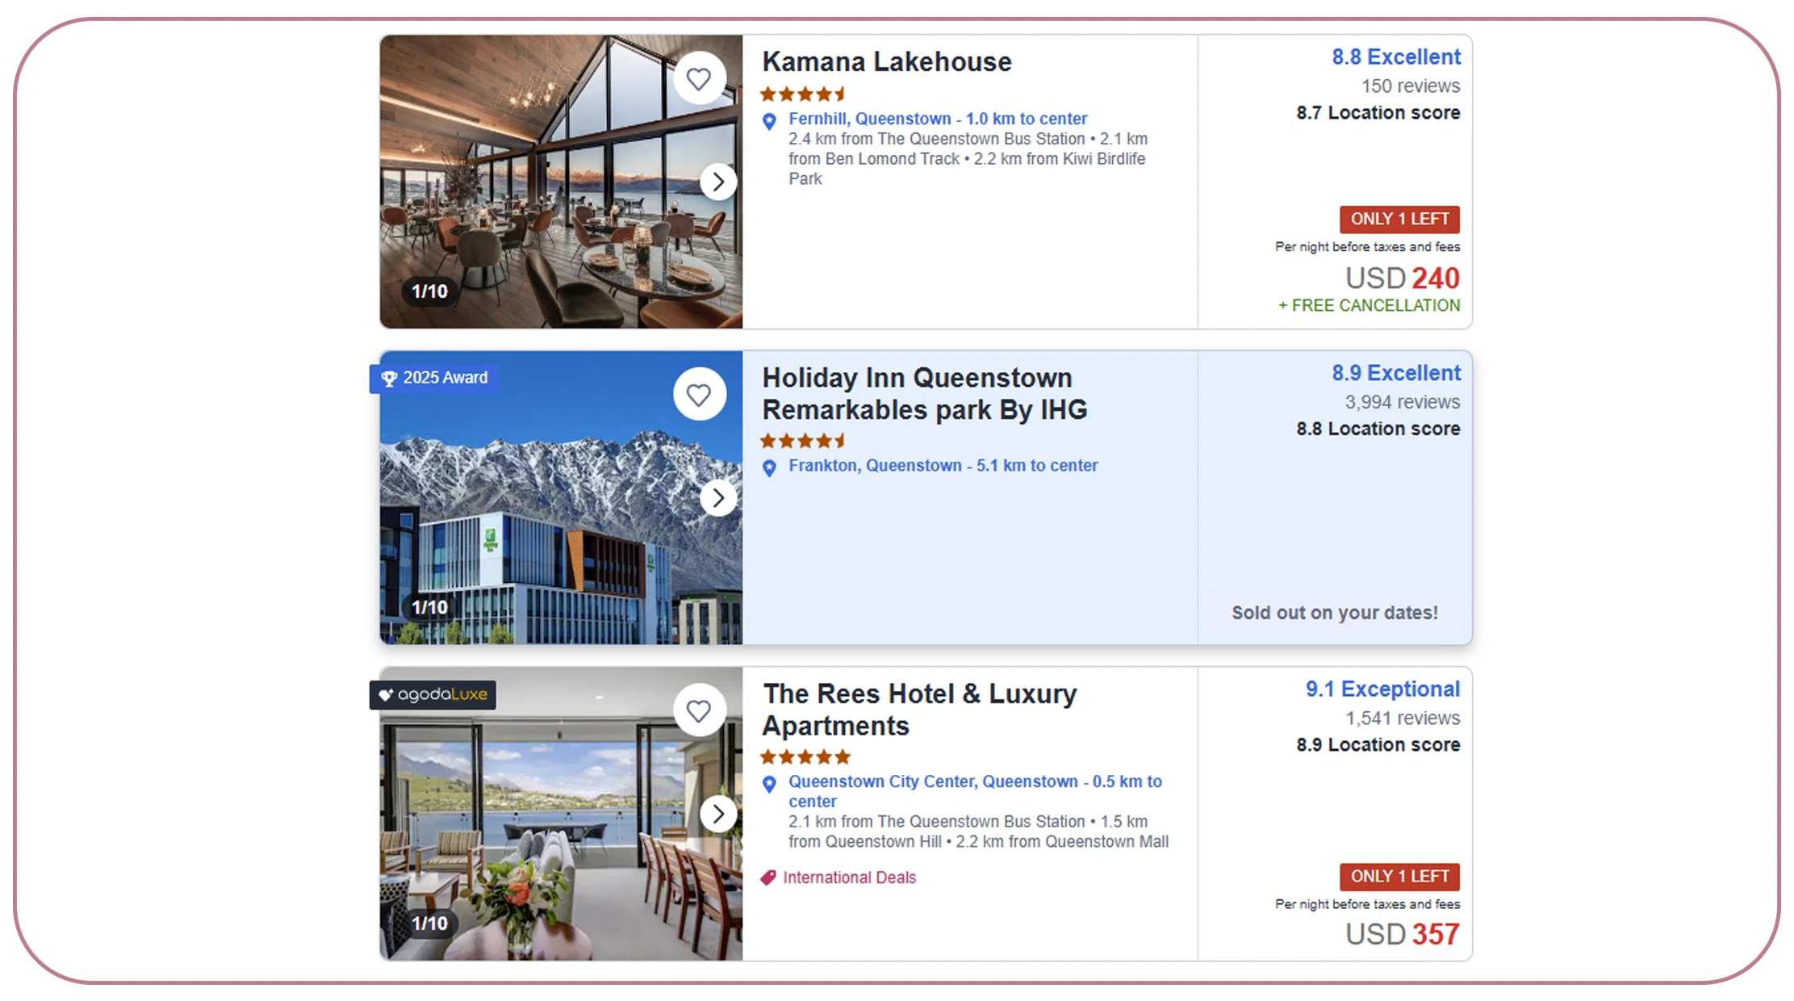The width and height of the screenshot is (1794, 1001).
Task: Click the location pin icon for Kamana Lakehouse
Action: pyautogui.click(x=769, y=121)
